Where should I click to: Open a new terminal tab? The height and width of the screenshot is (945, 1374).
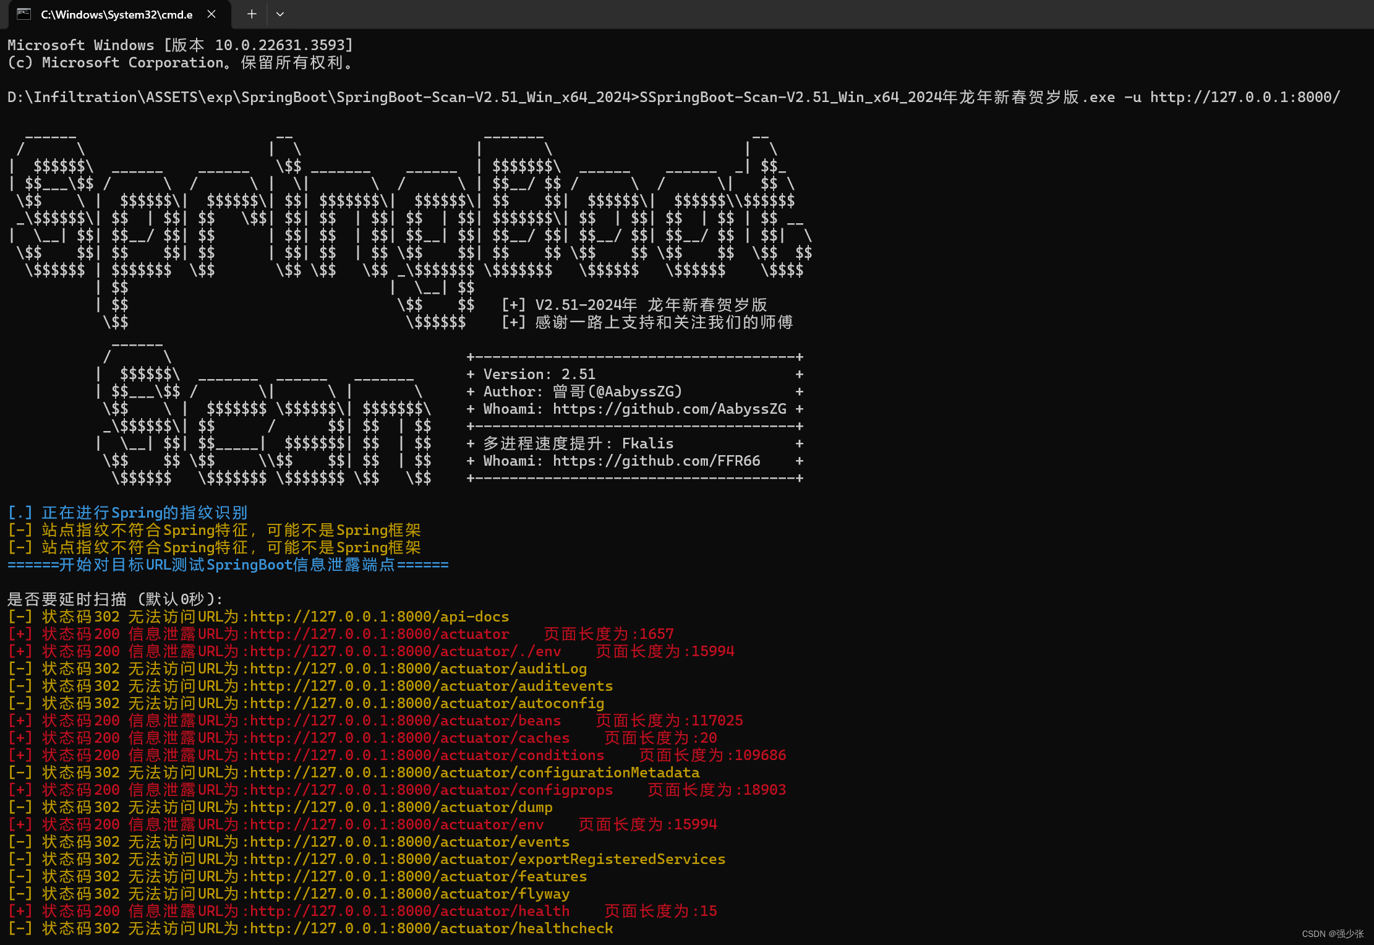252,14
